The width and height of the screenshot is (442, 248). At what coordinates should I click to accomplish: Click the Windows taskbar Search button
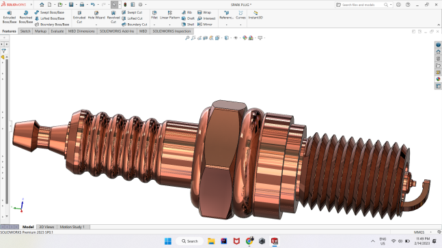[190, 241]
